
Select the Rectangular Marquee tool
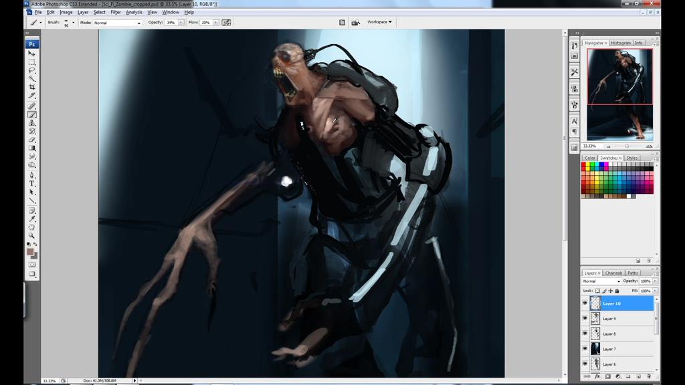click(32, 62)
